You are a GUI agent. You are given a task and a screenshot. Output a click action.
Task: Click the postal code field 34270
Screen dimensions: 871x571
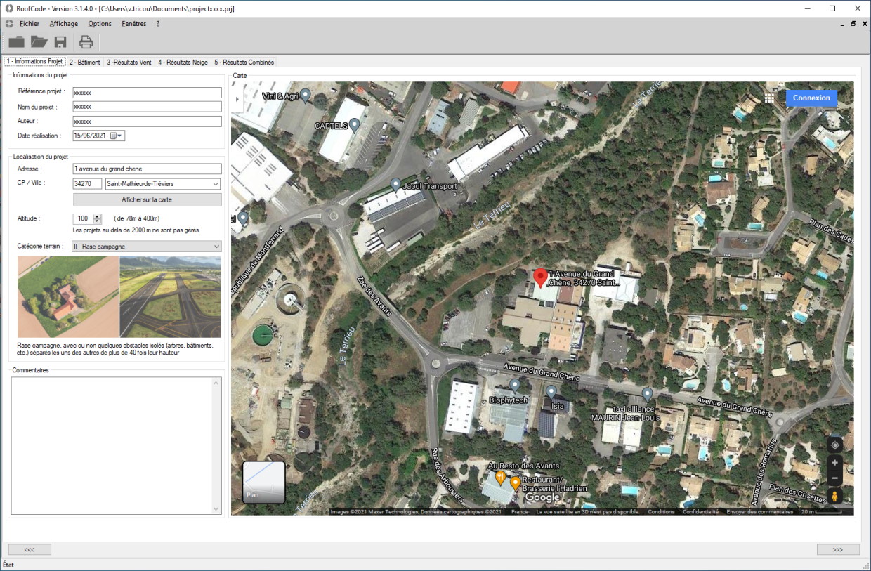(x=87, y=184)
